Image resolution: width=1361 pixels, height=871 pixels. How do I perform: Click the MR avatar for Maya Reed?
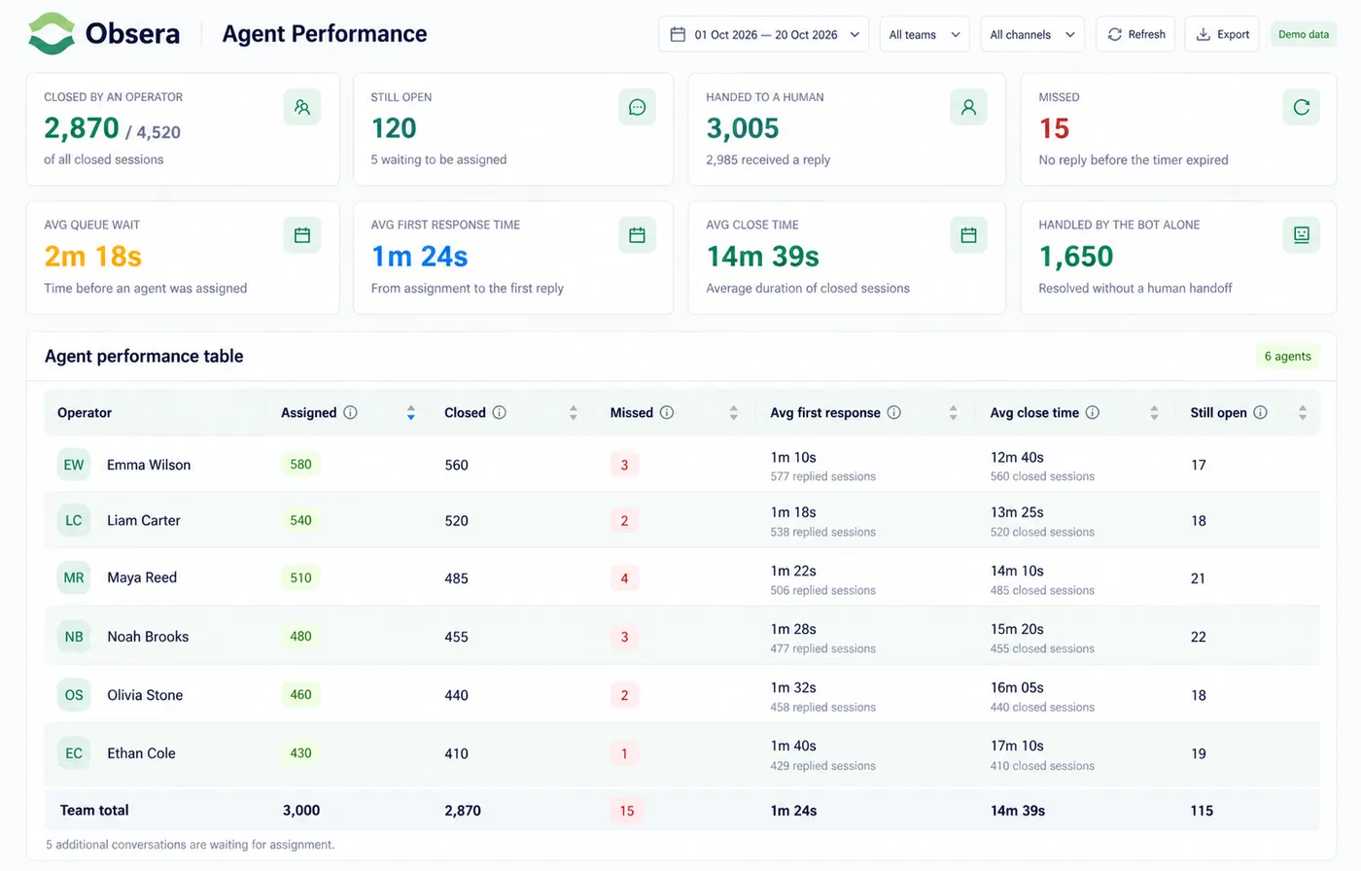(74, 577)
